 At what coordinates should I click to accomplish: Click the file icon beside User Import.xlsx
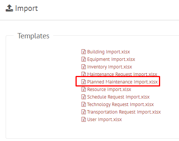click(x=83, y=119)
